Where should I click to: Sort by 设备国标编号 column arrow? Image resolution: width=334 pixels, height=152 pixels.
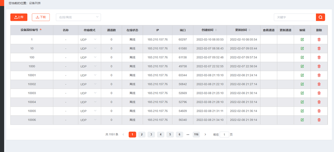click(41, 30)
